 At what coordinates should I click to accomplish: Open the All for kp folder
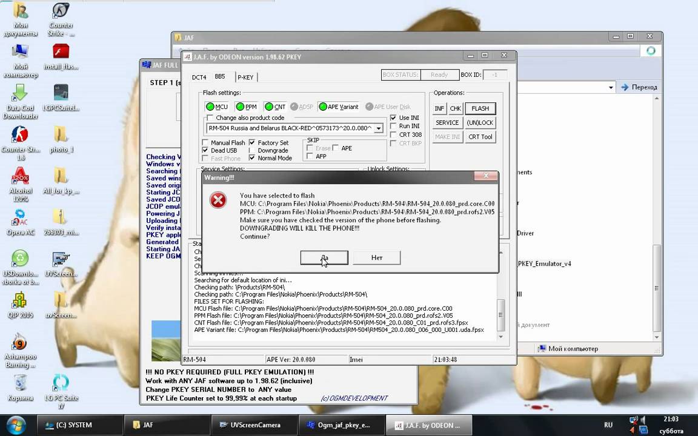tap(61, 181)
